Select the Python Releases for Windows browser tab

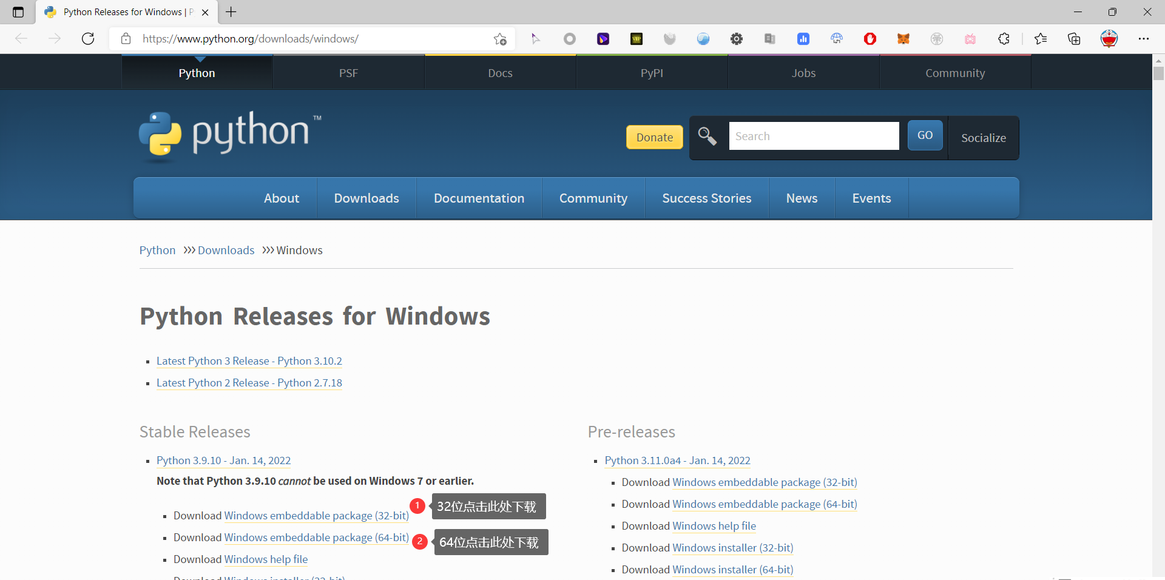pyautogui.click(x=126, y=12)
